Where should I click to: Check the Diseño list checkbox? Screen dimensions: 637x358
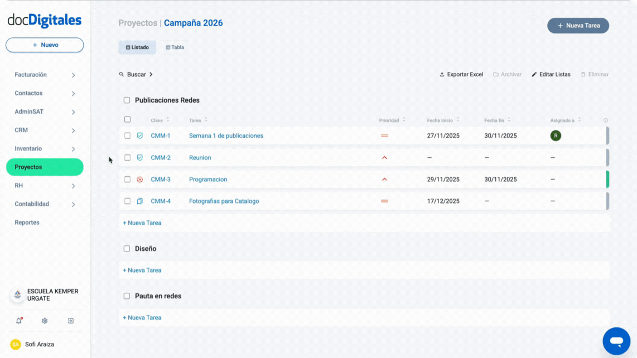127,249
